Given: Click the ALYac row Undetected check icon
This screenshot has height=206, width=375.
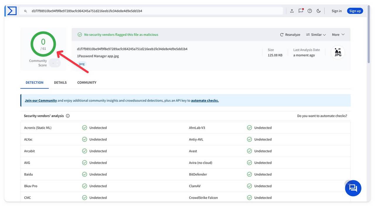Looking at the screenshot, I should [84, 139].
